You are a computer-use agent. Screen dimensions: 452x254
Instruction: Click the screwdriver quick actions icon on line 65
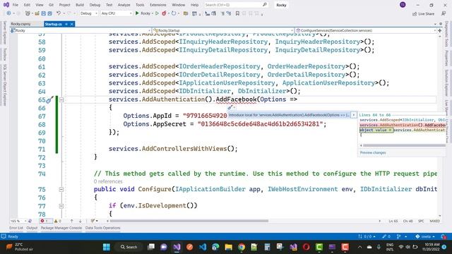49,99
